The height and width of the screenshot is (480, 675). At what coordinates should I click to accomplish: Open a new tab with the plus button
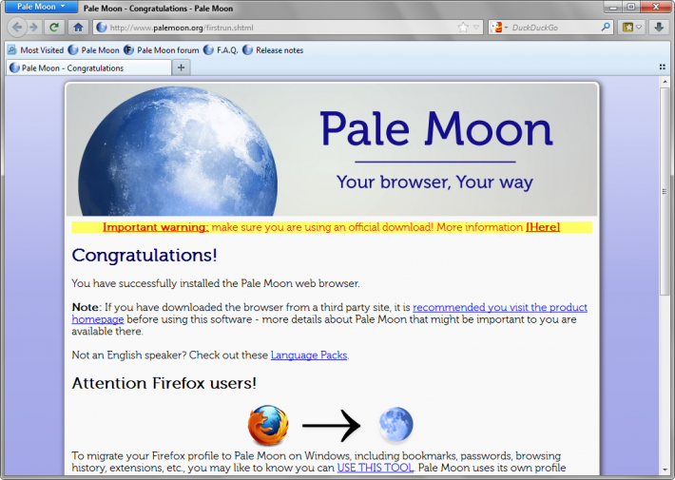point(182,67)
